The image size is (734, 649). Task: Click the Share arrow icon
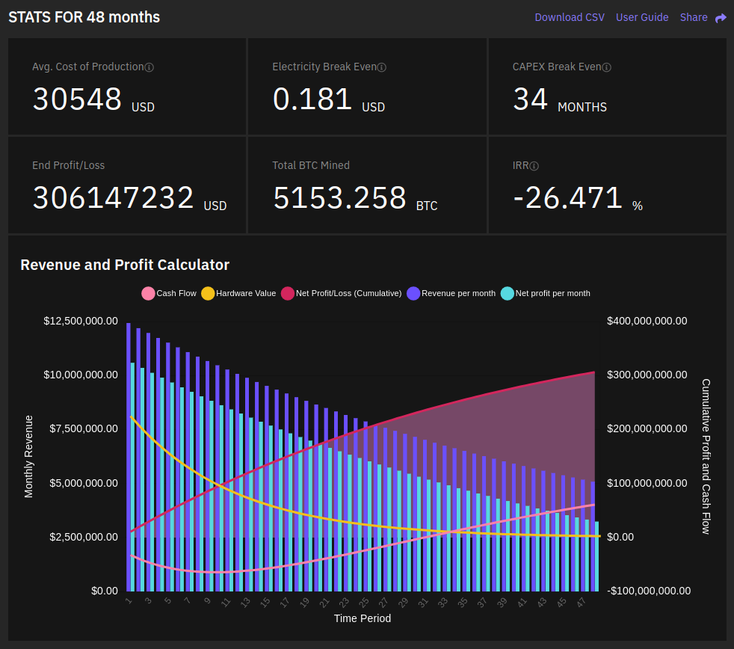point(721,18)
